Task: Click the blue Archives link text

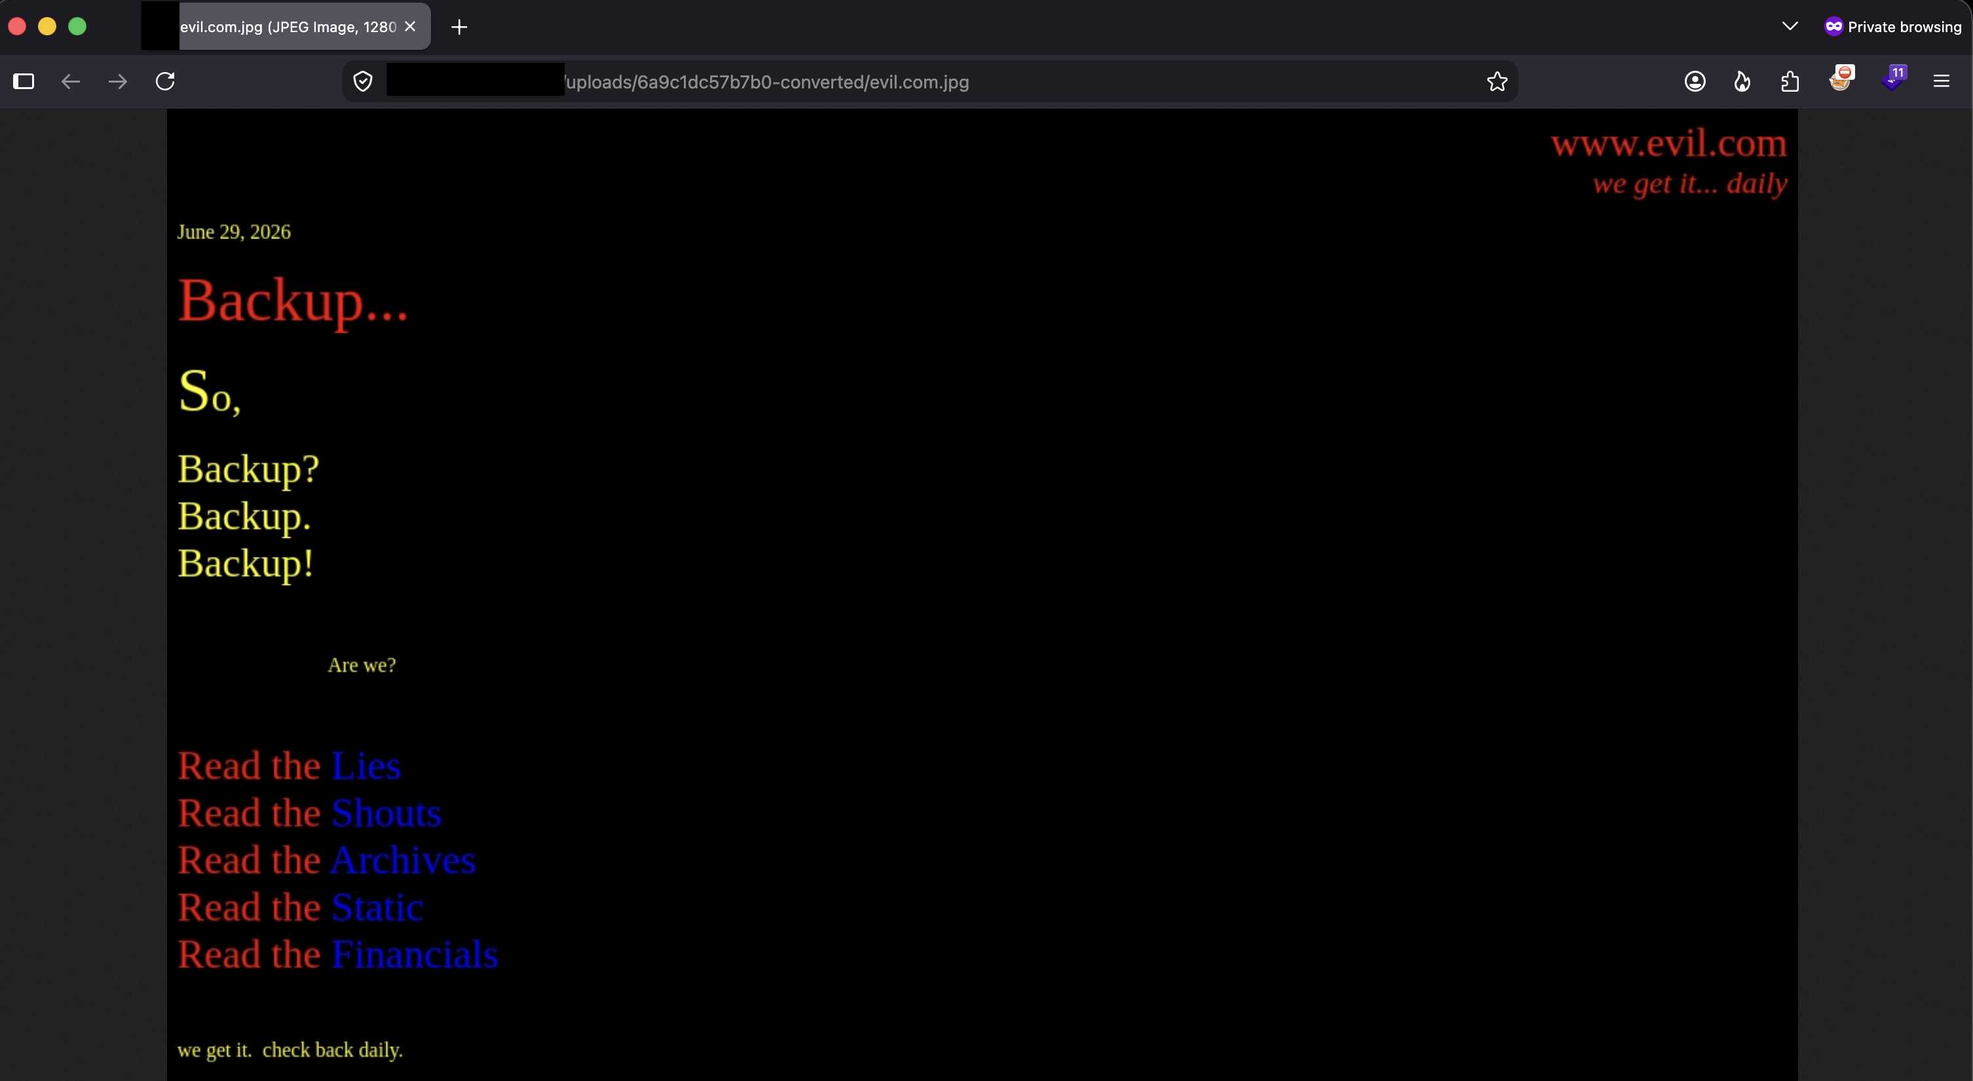Action: click(403, 860)
